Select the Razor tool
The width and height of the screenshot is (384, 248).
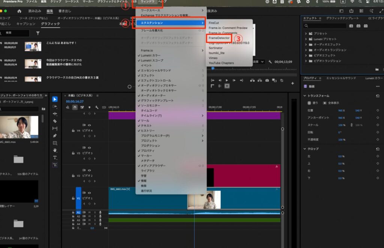[x=55, y=121]
